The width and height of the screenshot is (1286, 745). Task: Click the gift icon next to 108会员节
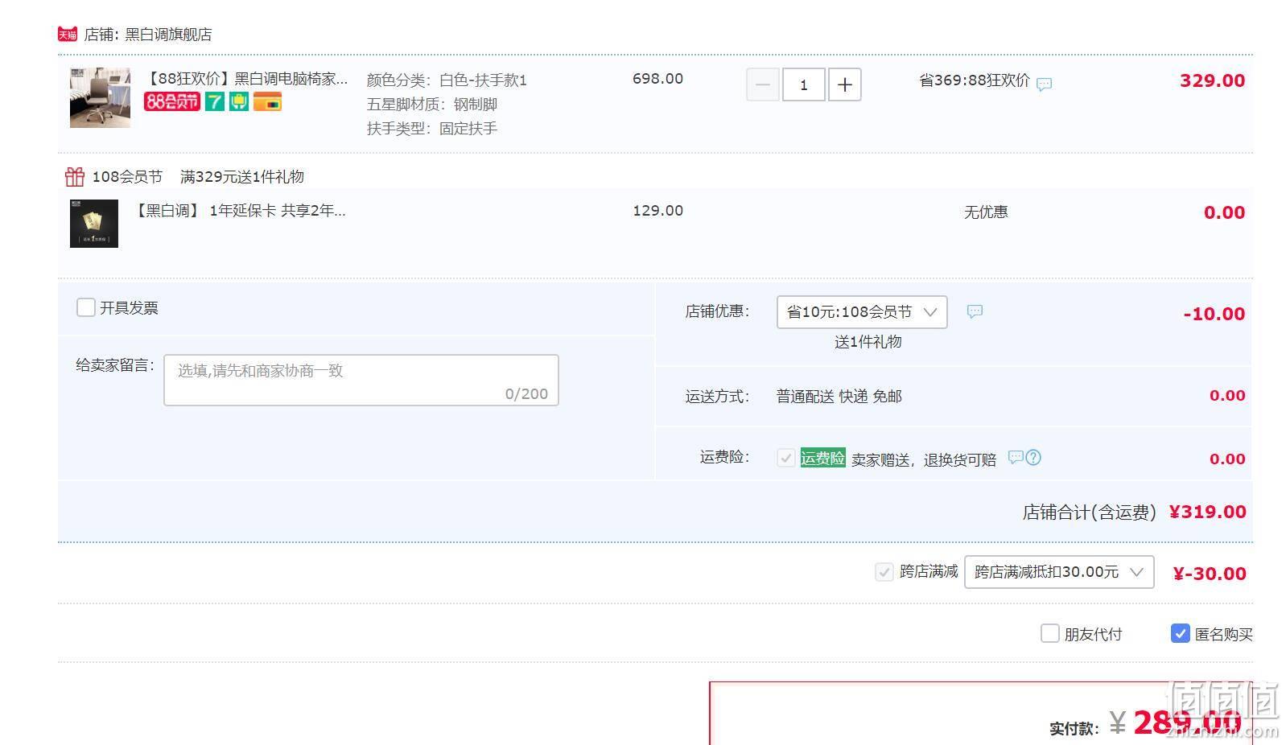tap(75, 176)
